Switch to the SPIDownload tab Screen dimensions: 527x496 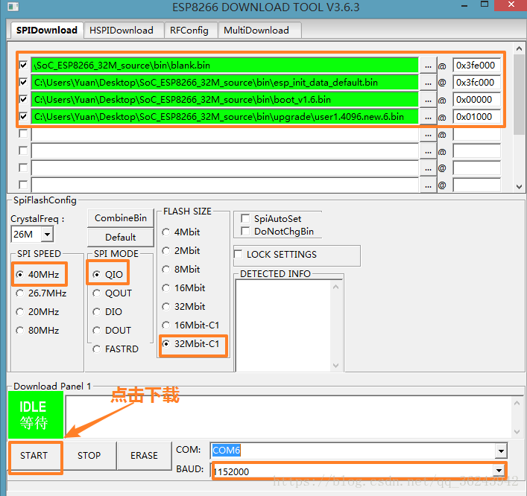point(47,31)
